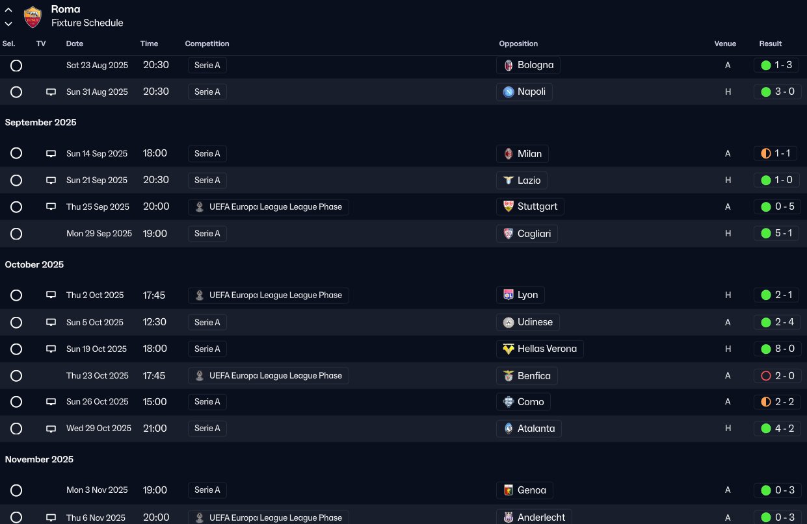
Task: Collapse the October 2025 section header
Action: [x=34, y=265]
